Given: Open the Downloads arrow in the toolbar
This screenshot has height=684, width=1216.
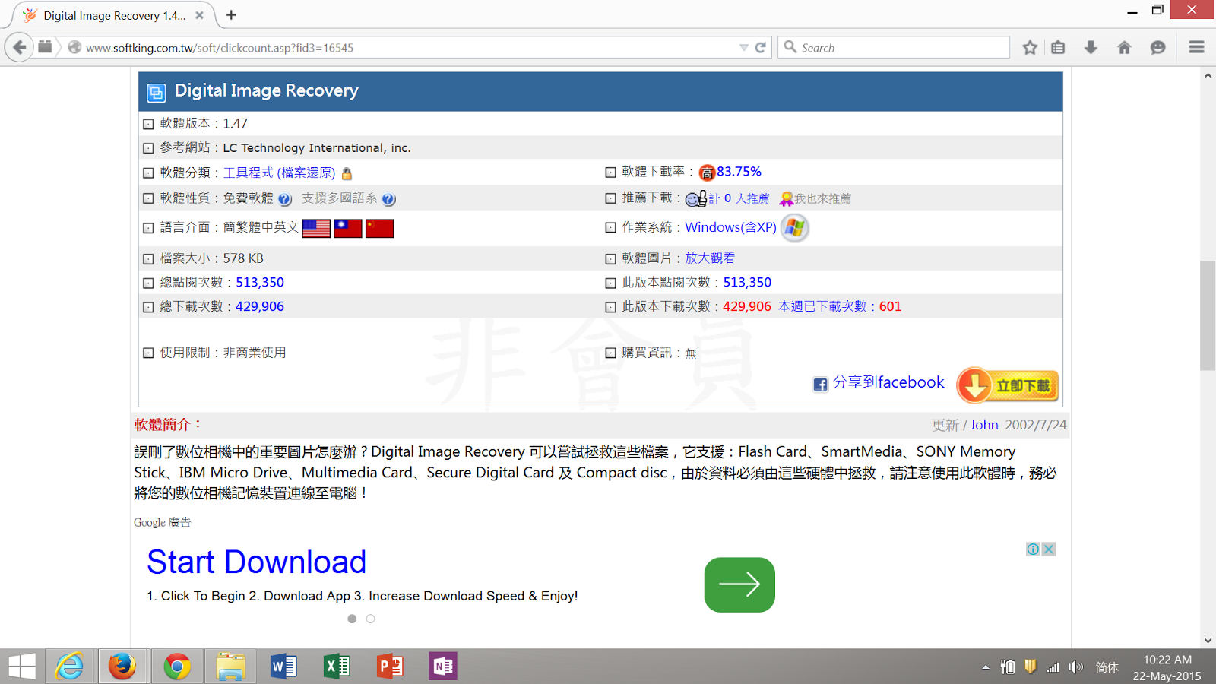Looking at the screenshot, I should click(x=1091, y=47).
